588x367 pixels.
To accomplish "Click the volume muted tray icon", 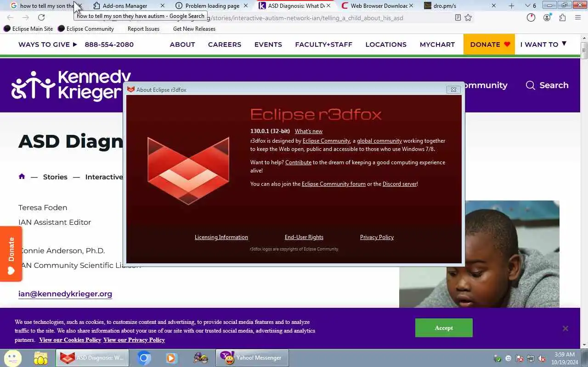I will point(542,358).
